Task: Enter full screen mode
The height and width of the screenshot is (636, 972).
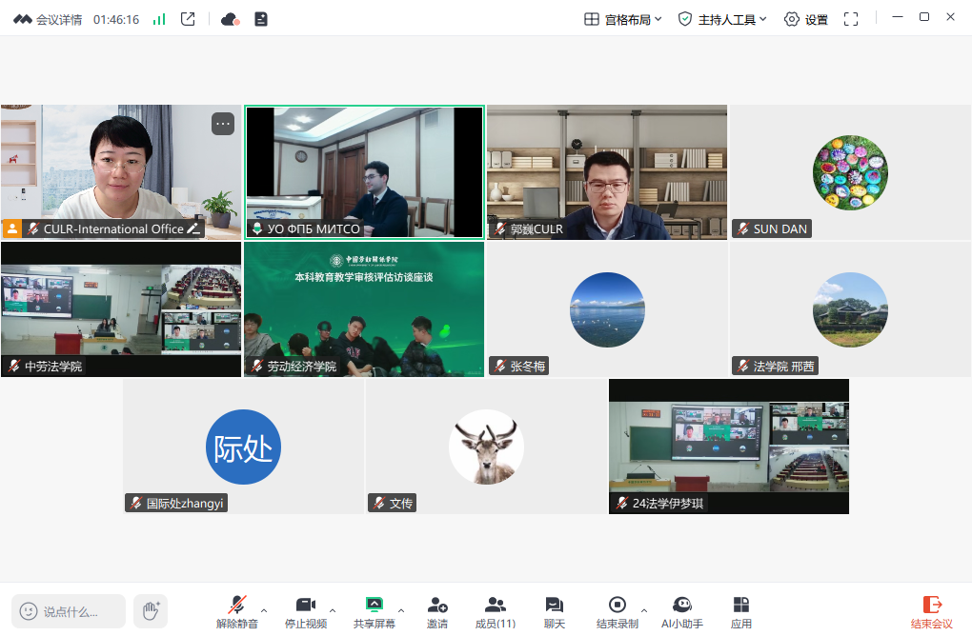Action: [x=851, y=19]
